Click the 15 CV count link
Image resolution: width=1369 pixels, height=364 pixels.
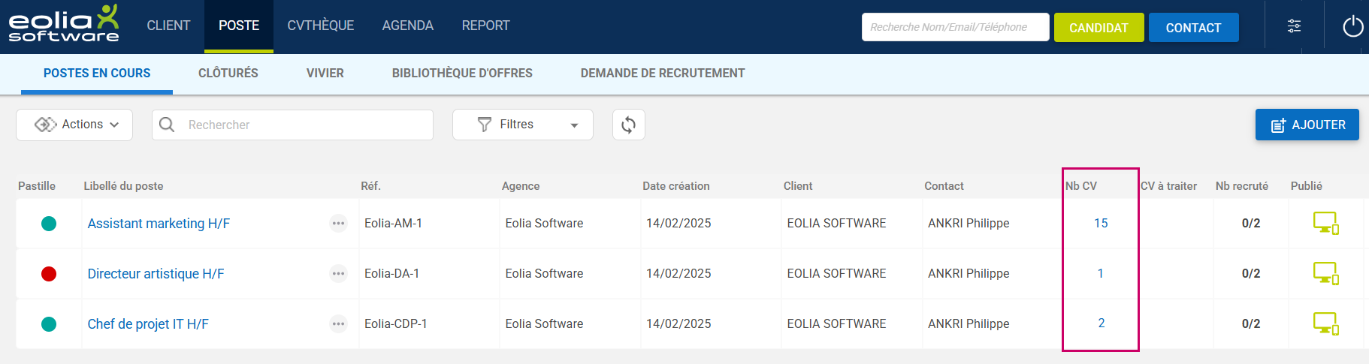[1101, 223]
